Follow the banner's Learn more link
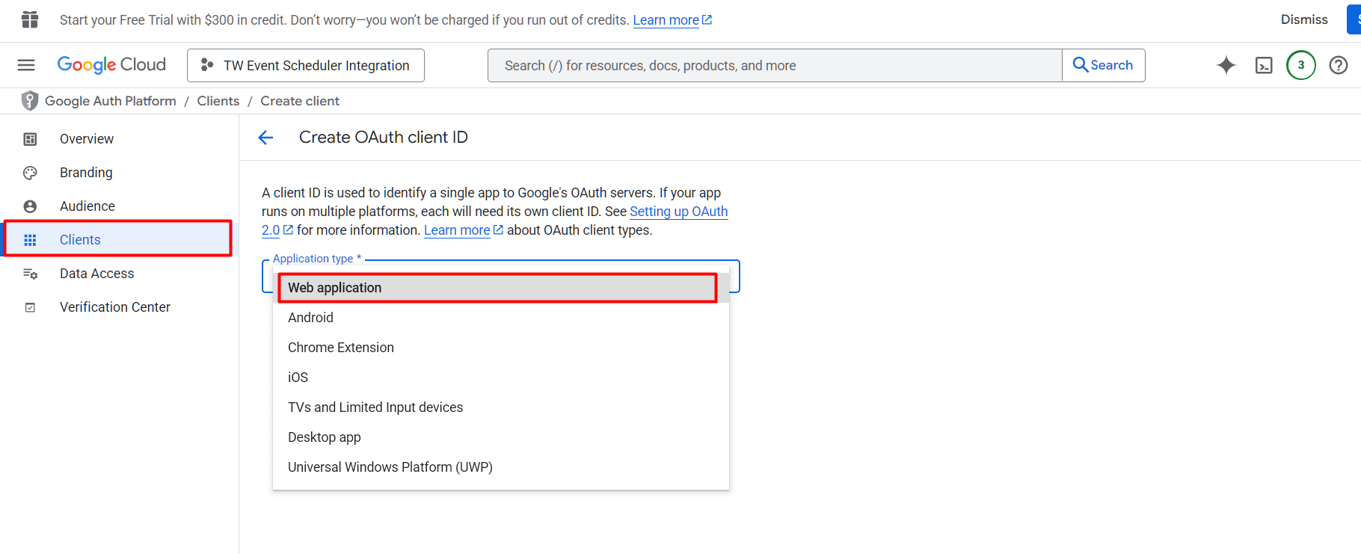The image size is (1361, 554). tap(672, 20)
